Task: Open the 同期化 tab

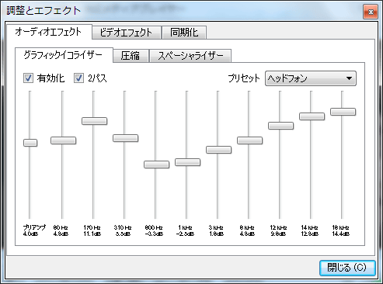Action: click(x=184, y=33)
